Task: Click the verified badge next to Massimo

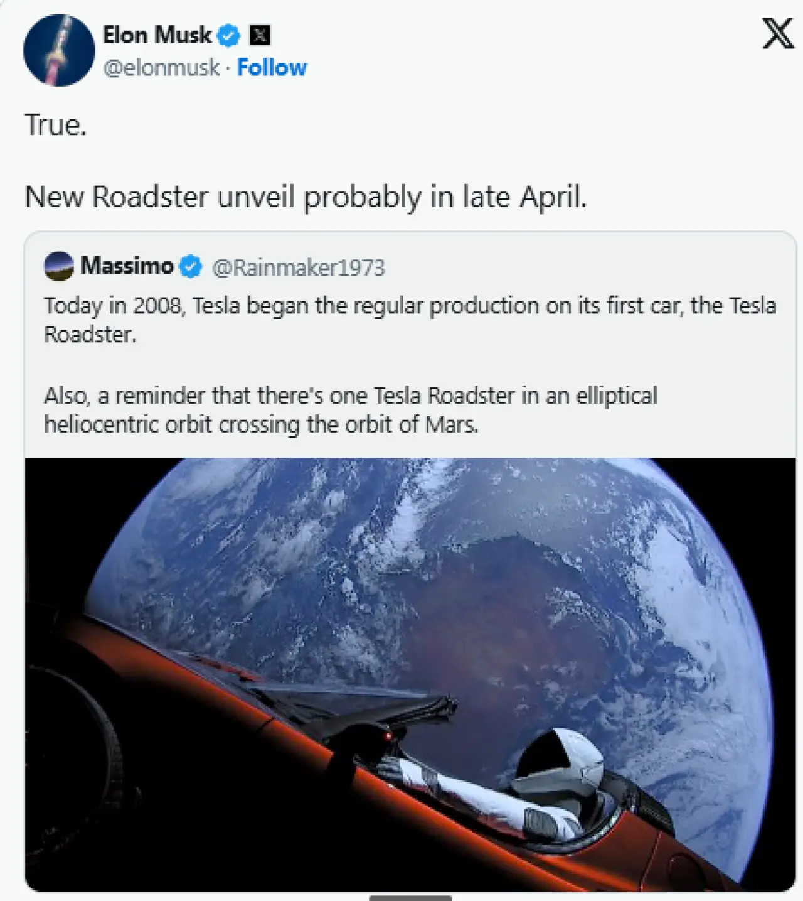Action: tap(191, 267)
